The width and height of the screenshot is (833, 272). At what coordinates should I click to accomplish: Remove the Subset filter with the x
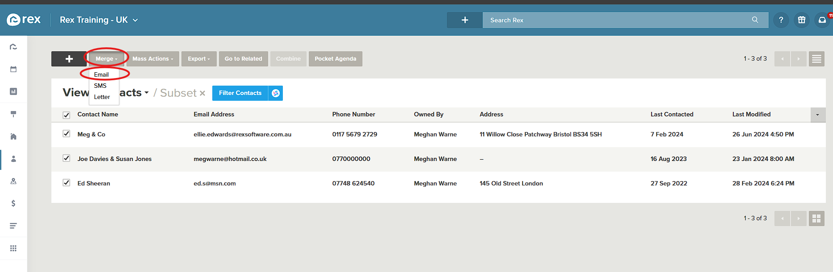coord(202,93)
